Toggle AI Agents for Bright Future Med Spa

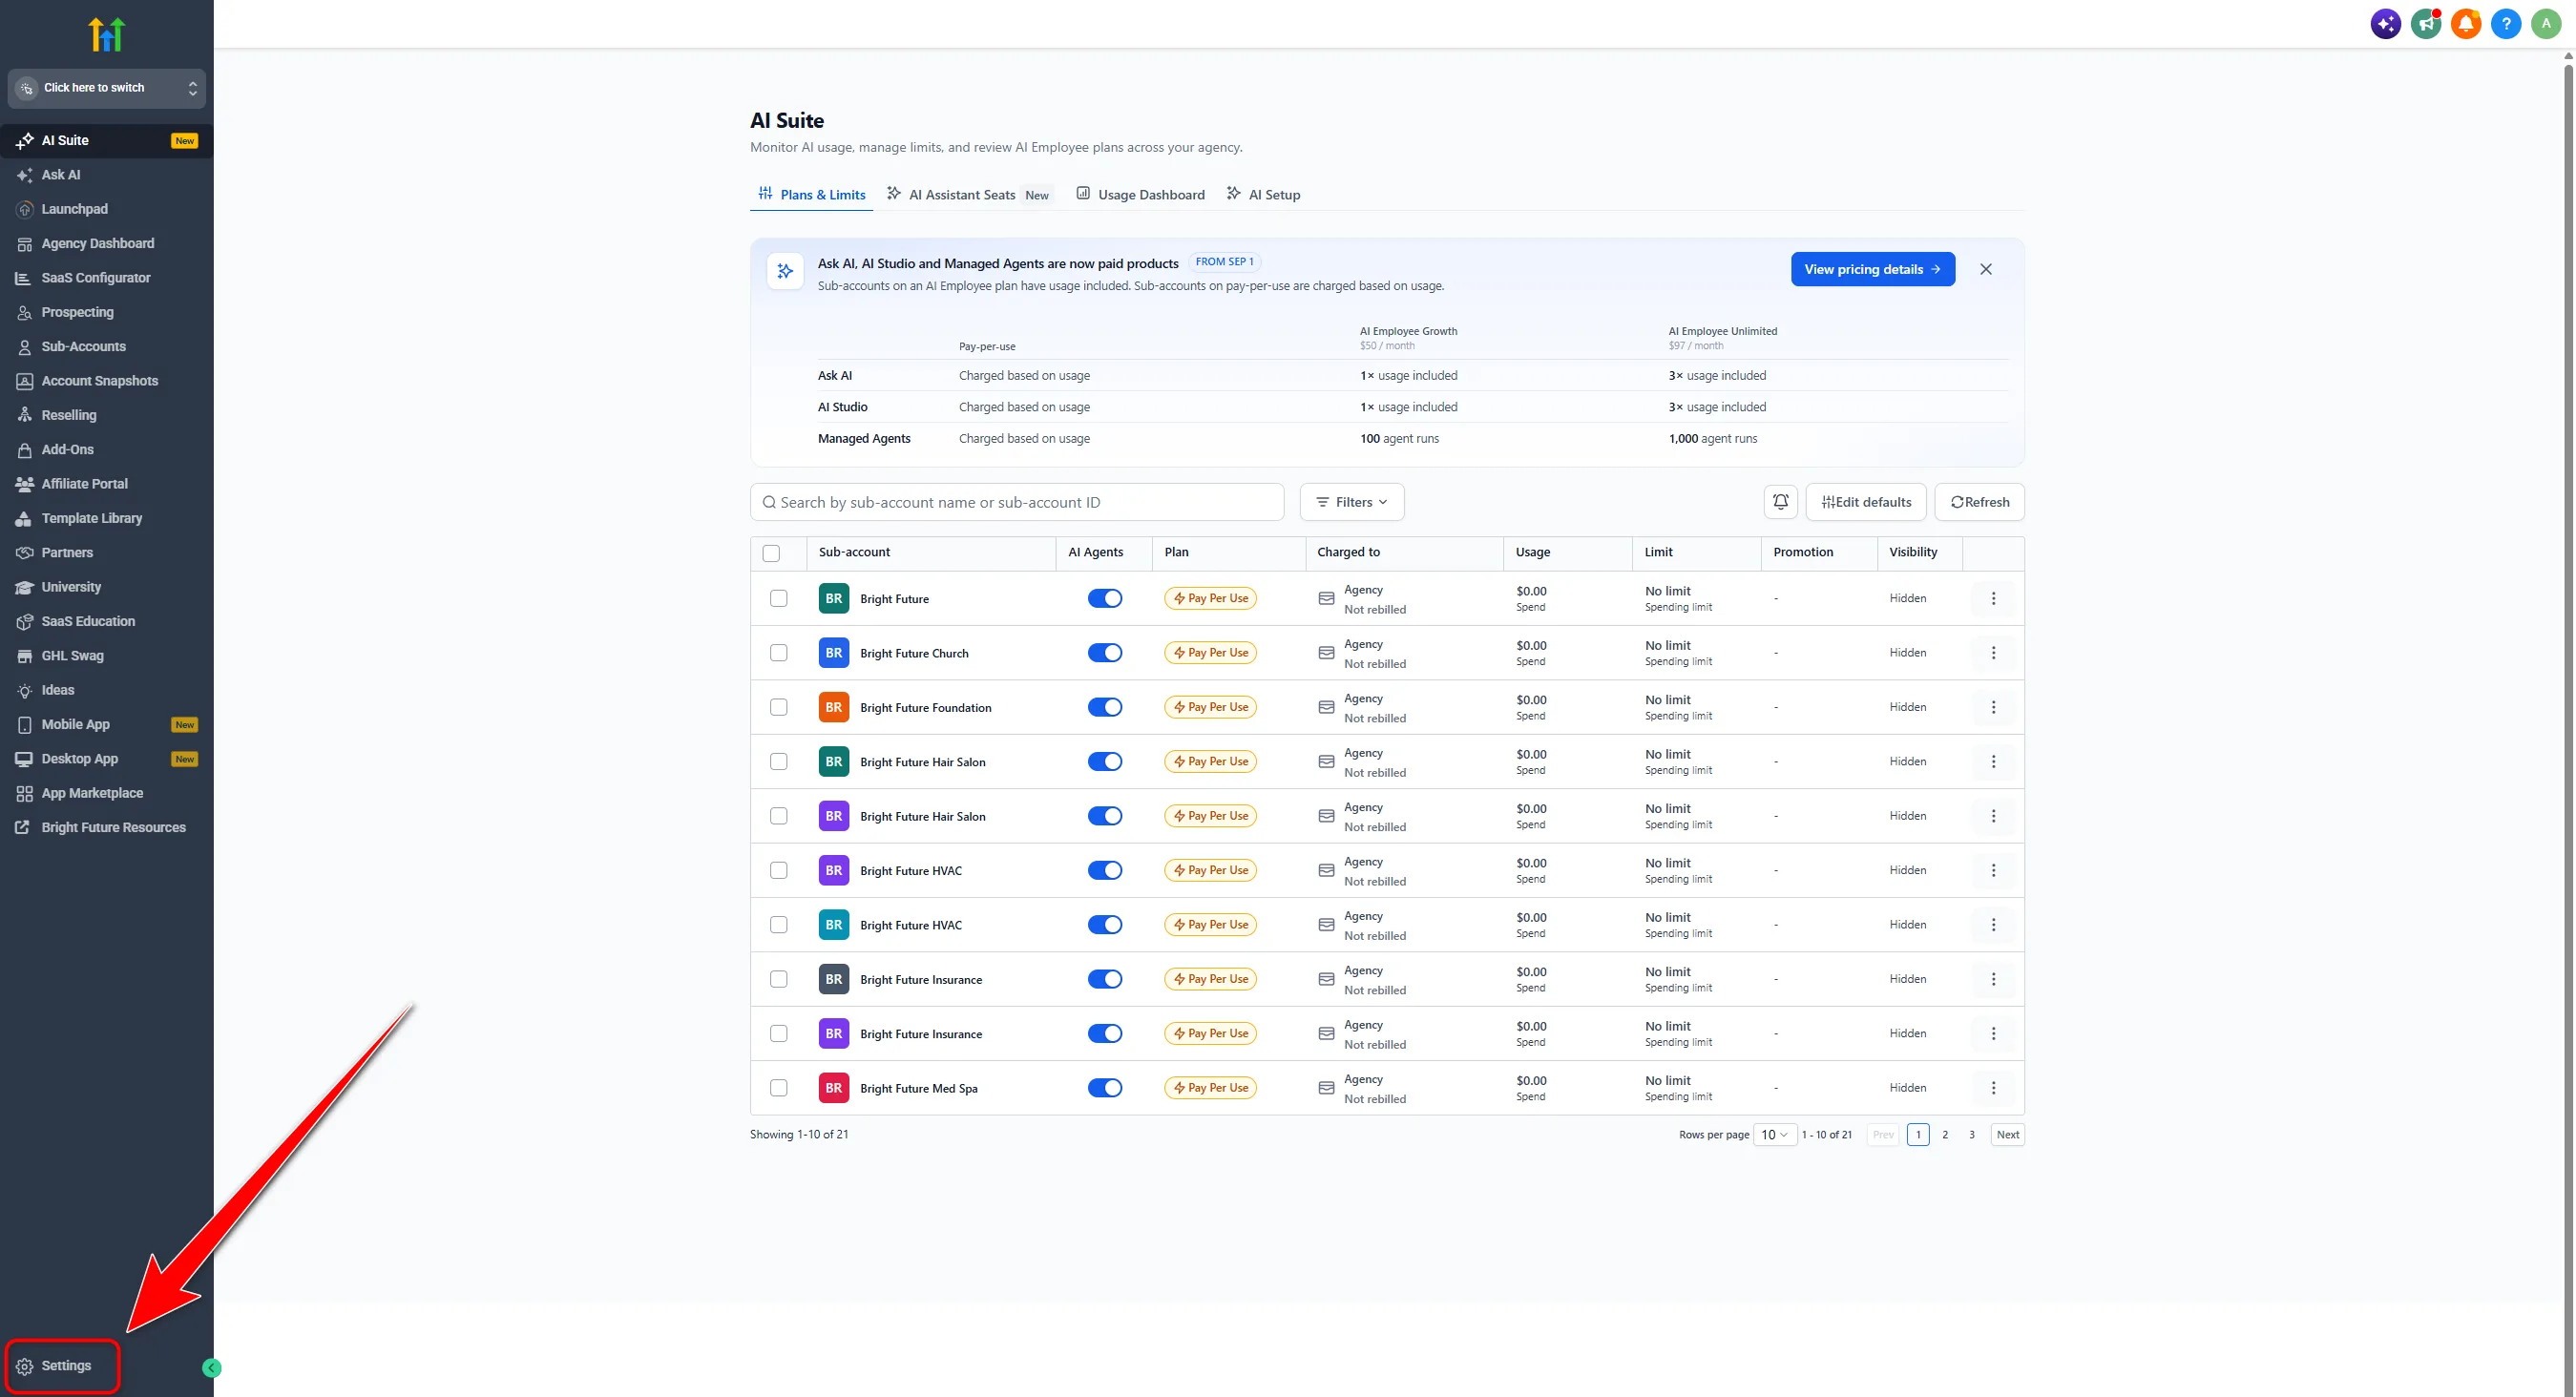coord(1105,1088)
